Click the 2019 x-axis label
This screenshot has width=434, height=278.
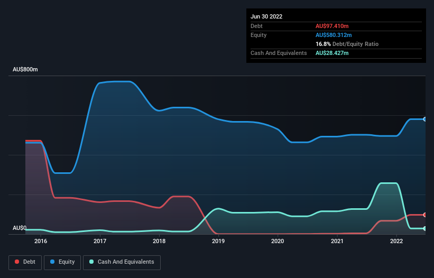coord(218,241)
